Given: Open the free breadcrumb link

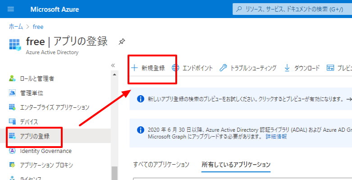Looking at the screenshot, I should (x=38, y=27).
